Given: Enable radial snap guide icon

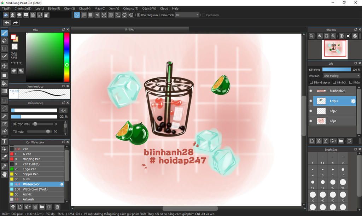Looking at the screenshot, I should 104,15.
